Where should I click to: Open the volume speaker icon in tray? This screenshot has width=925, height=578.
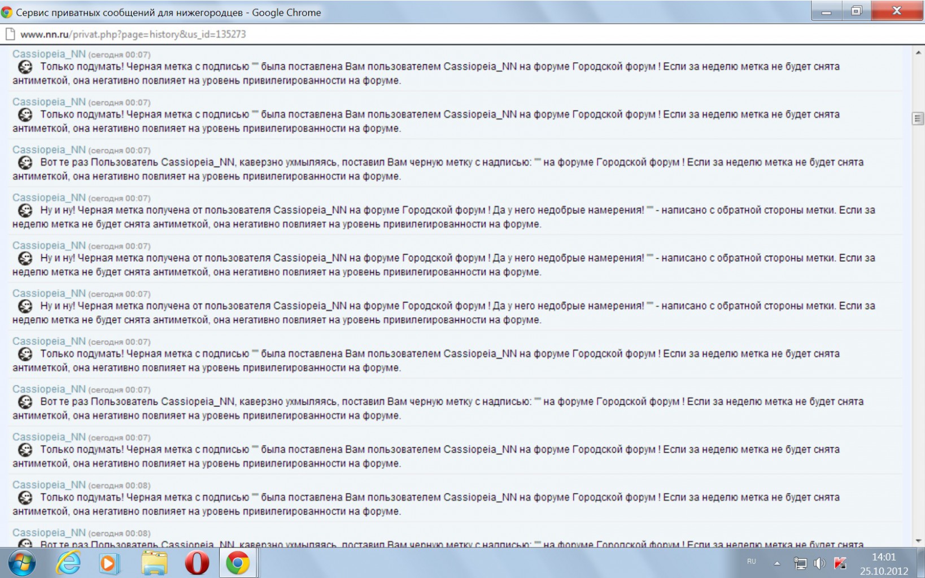click(x=819, y=563)
